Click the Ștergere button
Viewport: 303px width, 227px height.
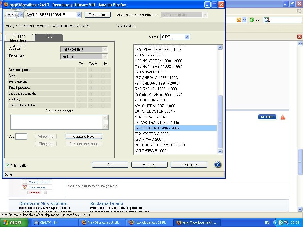coord(46,144)
